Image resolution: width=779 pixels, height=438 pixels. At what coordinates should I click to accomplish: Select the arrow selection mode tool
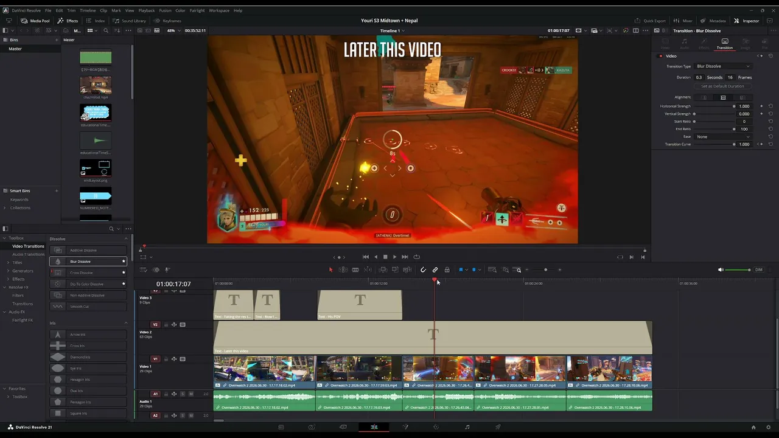331,269
